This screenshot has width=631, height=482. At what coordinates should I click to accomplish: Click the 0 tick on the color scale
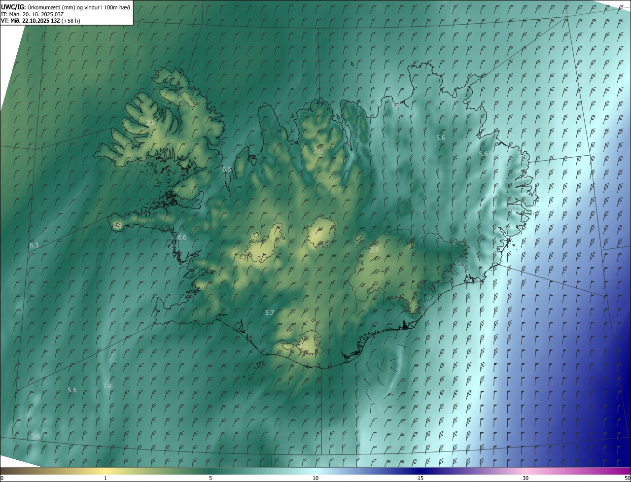click(2, 478)
